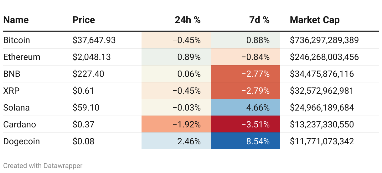Select the Market Cap column header
This screenshot has height=173, width=382.
click(x=315, y=20)
